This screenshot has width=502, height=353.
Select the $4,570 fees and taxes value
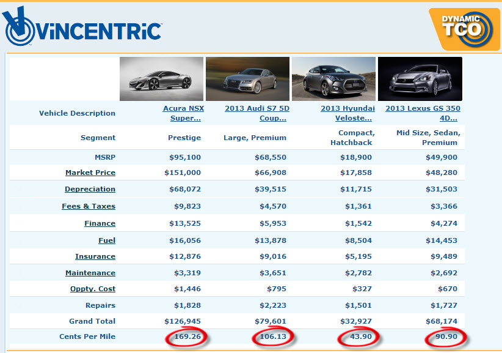[x=273, y=206]
